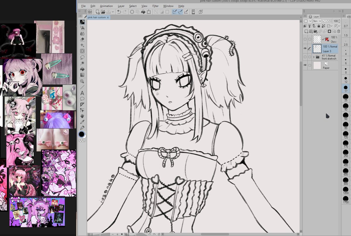
Task: Create new layer folder
Action: (315, 31)
